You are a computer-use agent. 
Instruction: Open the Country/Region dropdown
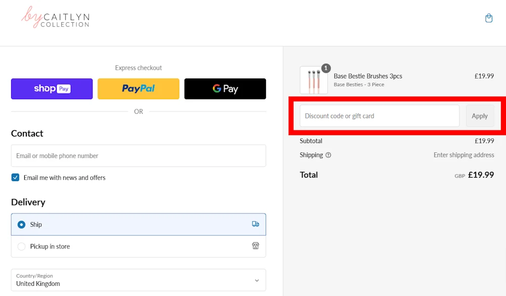(139, 280)
